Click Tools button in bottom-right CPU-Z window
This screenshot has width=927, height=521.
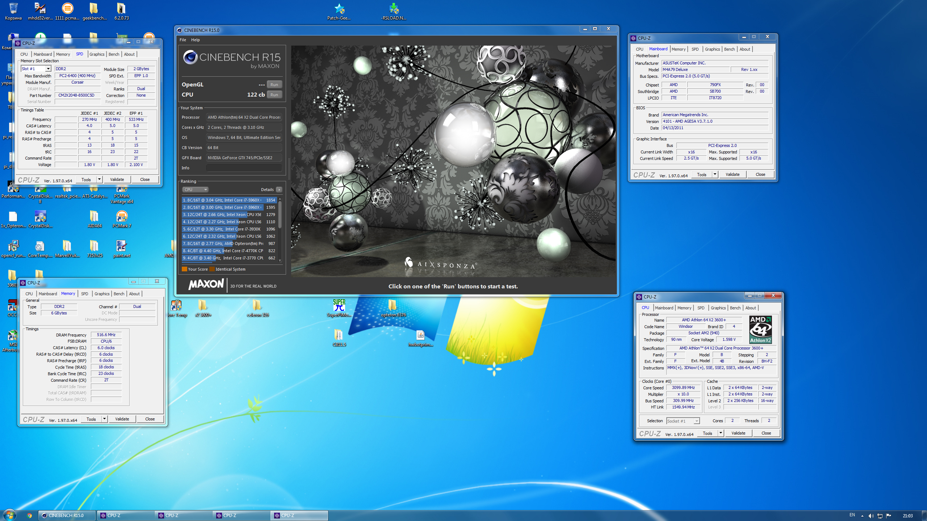(x=707, y=433)
